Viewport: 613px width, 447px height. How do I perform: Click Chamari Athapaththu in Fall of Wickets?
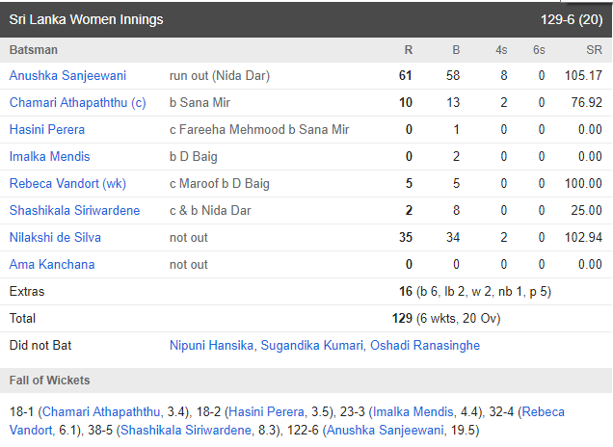coord(101,411)
